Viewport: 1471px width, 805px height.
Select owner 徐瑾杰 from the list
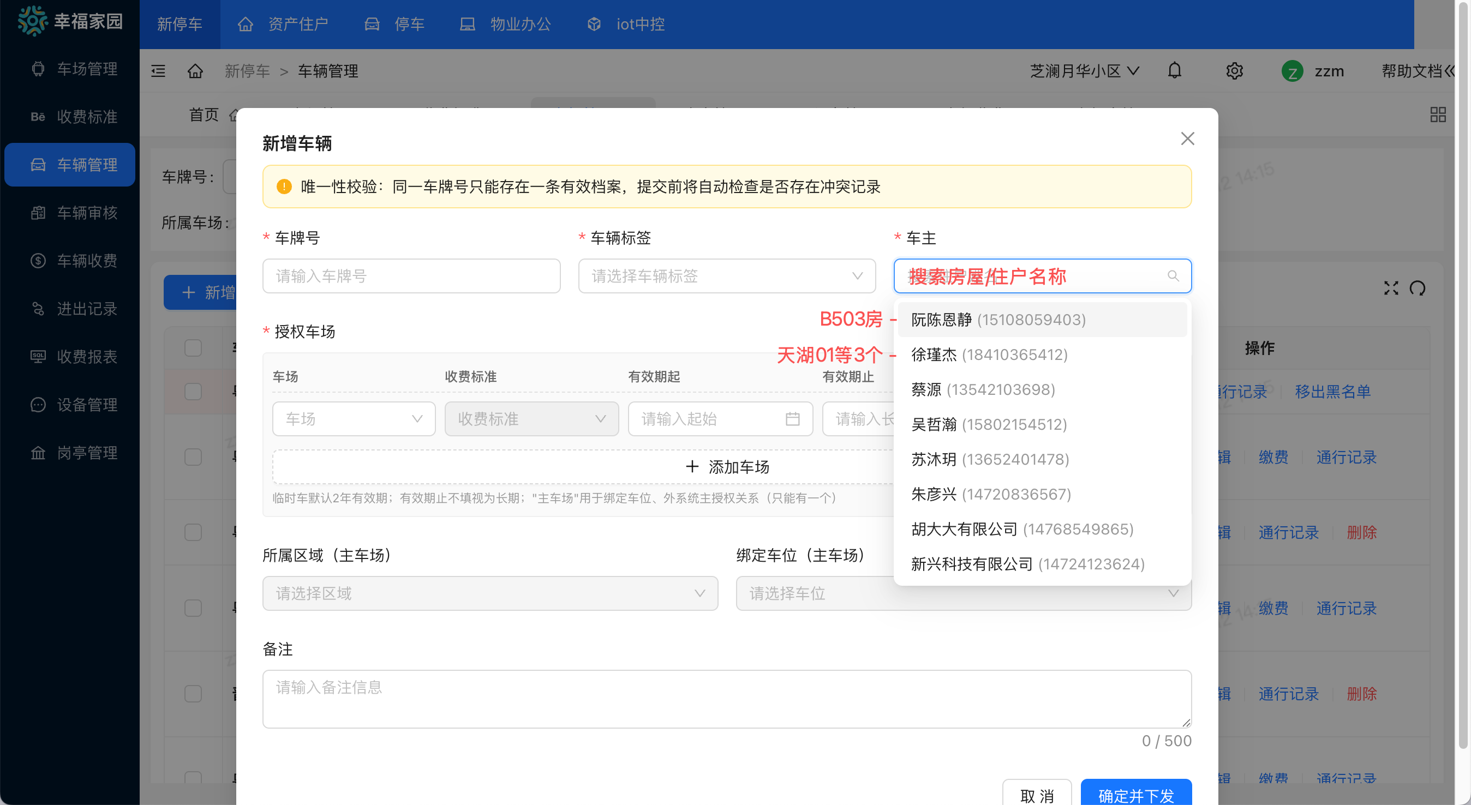[x=1042, y=355]
